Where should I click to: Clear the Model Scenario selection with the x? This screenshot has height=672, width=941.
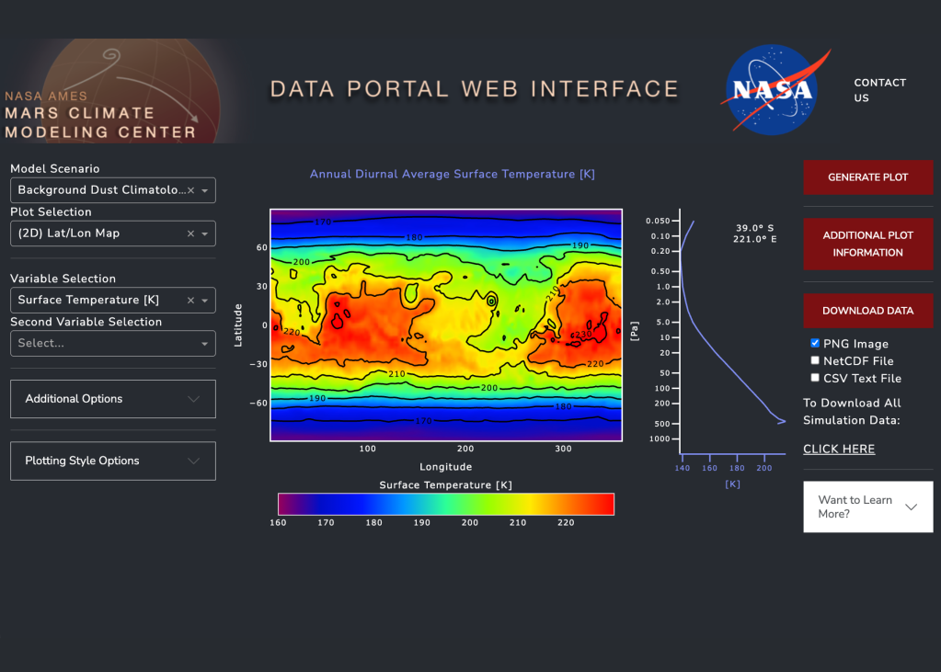point(190,190)
